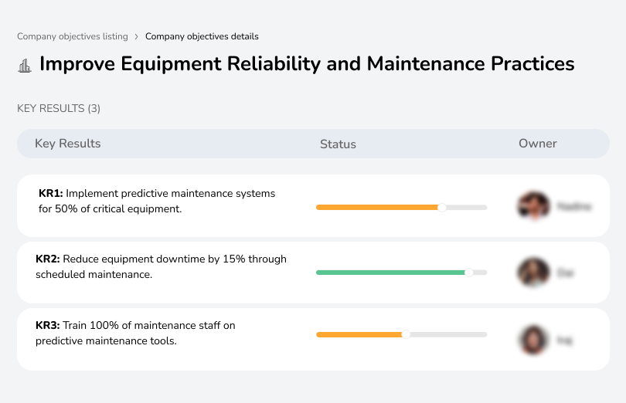Adjust the KR2 green progress slider handle

469,273
